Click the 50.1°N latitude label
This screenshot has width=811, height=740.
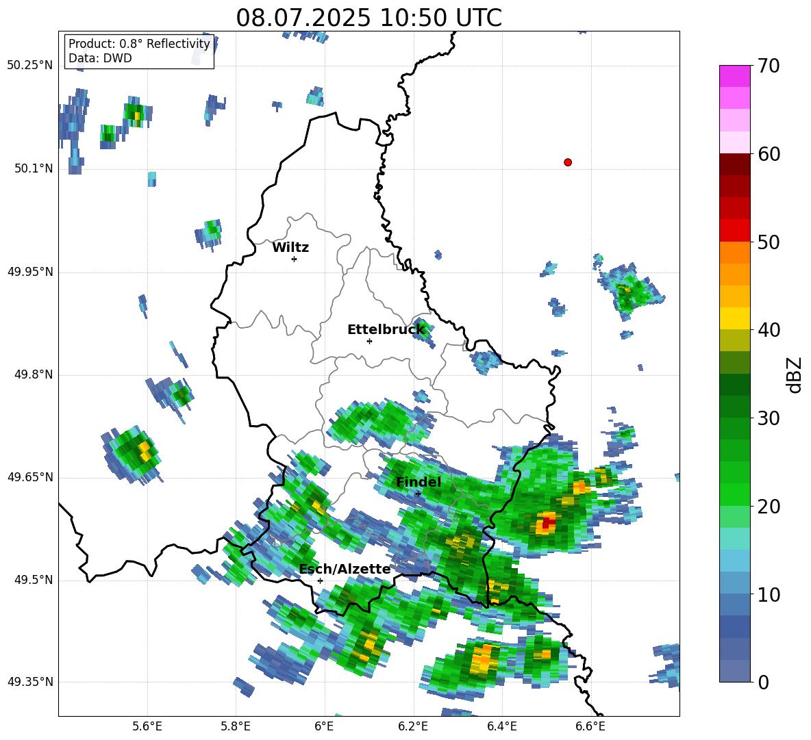[34, 168]
